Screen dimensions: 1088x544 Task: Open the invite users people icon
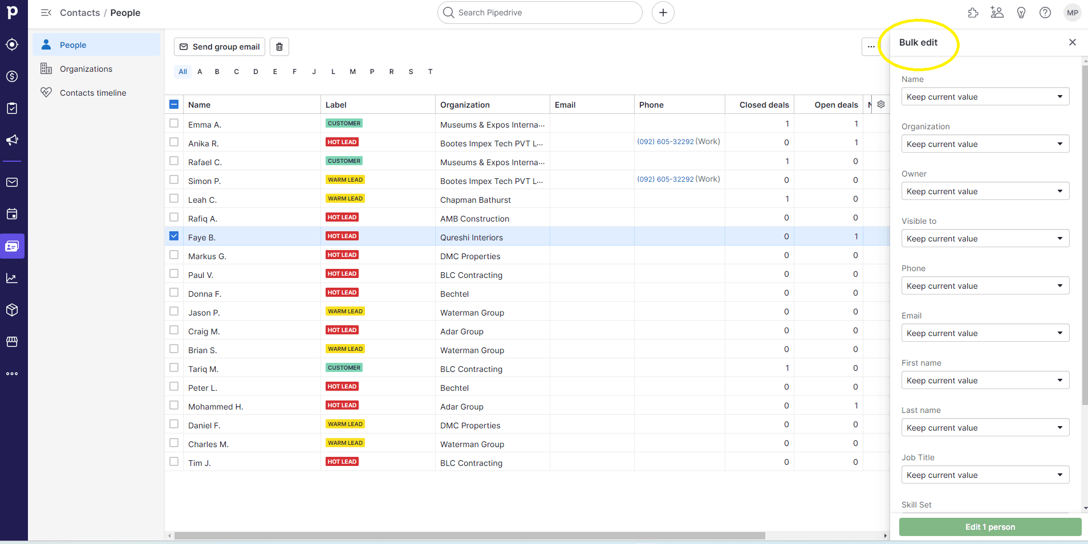pos(997,13)
